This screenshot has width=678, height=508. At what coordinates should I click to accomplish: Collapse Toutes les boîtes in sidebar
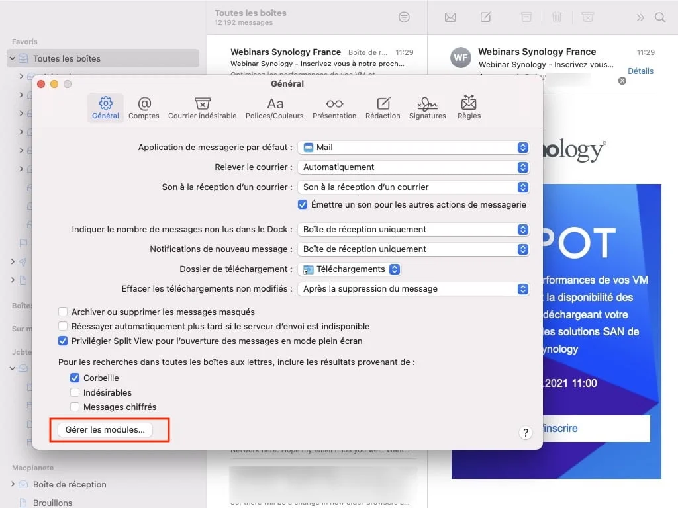tap(13, 58)
